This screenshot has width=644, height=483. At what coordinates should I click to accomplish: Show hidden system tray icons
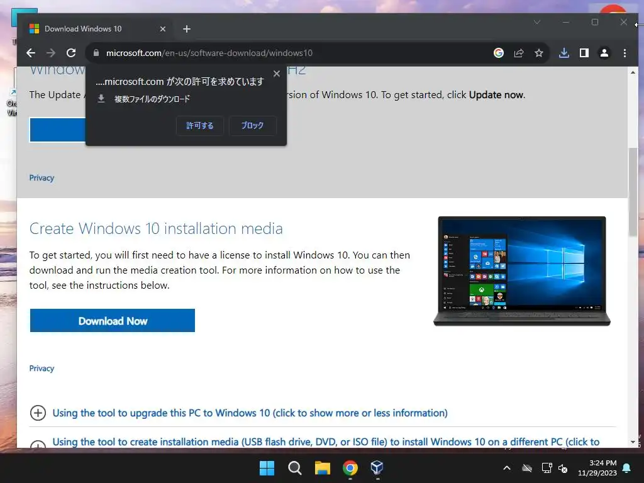point(508,468)
